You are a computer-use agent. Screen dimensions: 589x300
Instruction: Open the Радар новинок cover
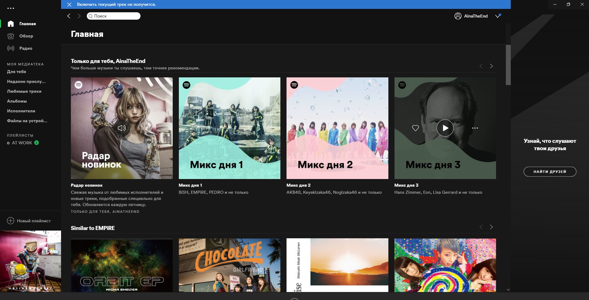point(122,128)
